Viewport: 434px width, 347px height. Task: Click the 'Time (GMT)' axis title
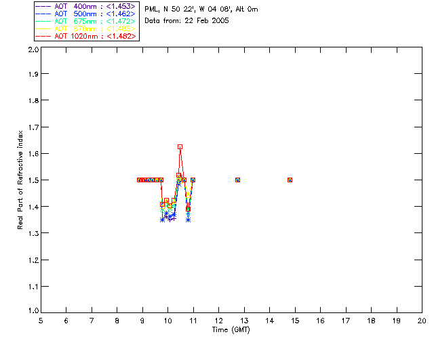[231, 330]
